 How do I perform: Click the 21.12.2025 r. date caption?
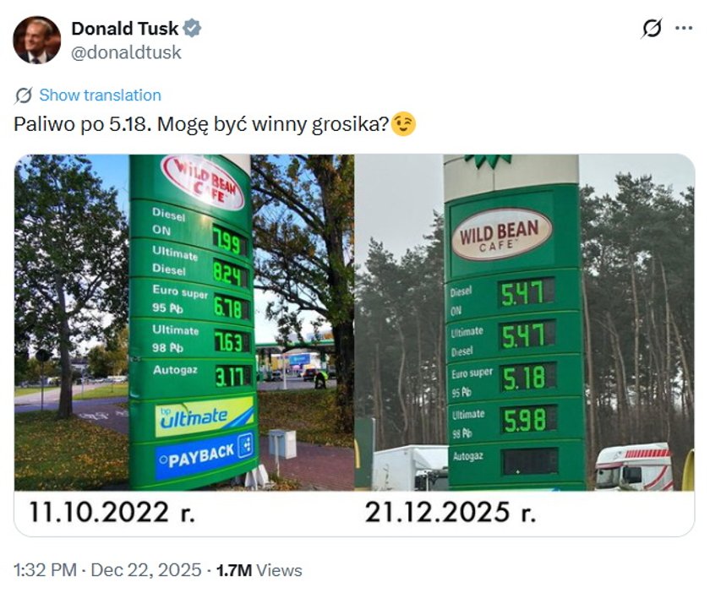(x=451, y=513)
